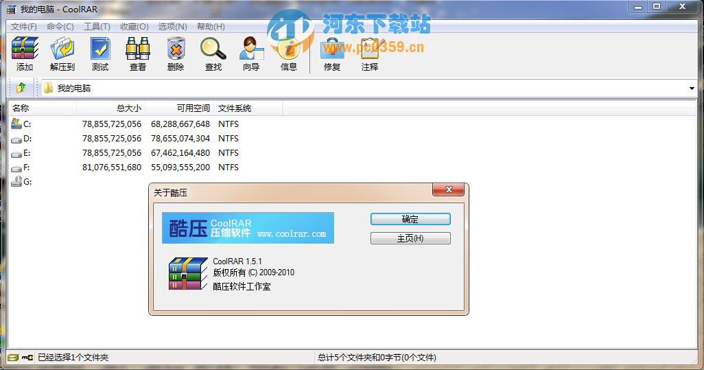704x370 pixels.
Task: Sort by the 总大小 column header
Action: [x=111, y=108]
